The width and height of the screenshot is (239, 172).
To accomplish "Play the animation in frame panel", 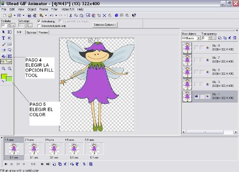I will (x=6, y=164).
